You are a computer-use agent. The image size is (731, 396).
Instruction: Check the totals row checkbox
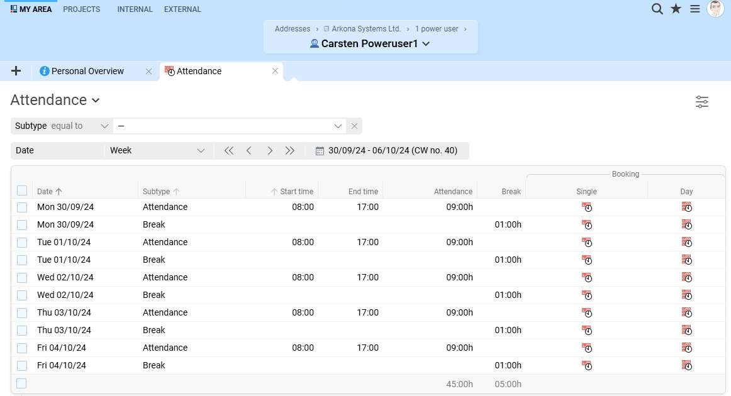point(21,383)
